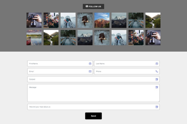Click the envelope icon in Email field
Screen dimensions: 187x124
tap(90, 71)
